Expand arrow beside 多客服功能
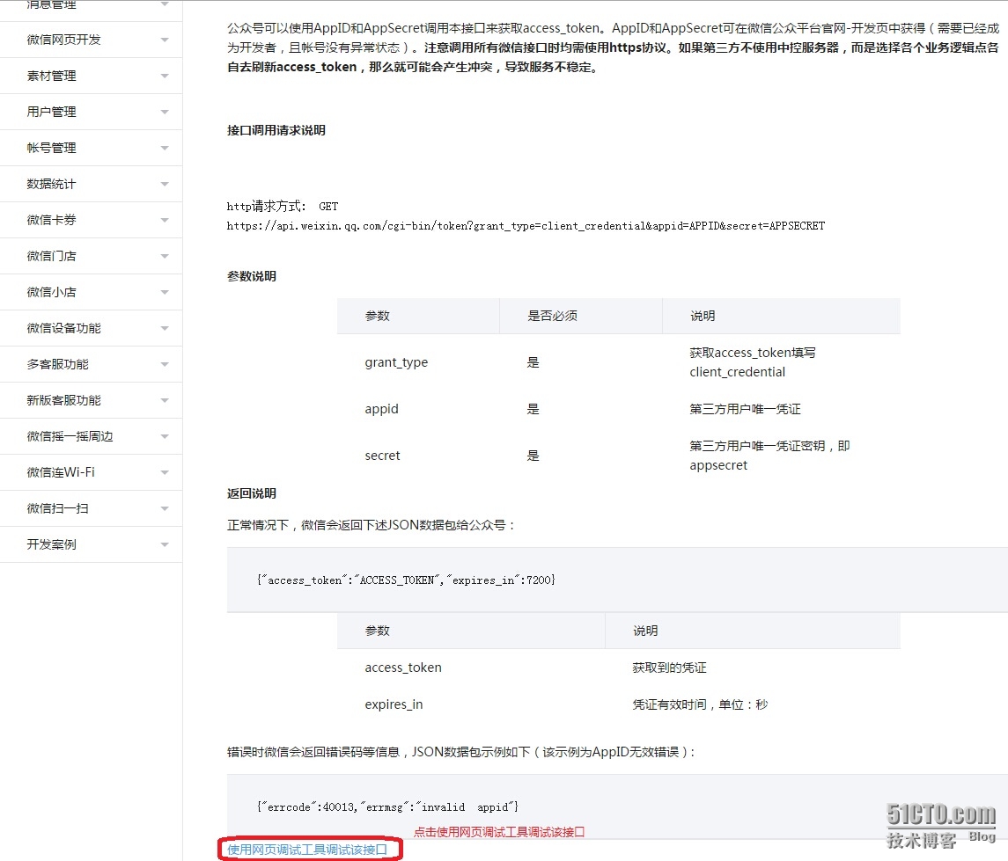The width and height of the screenshot is (1008, 861). 165,364
